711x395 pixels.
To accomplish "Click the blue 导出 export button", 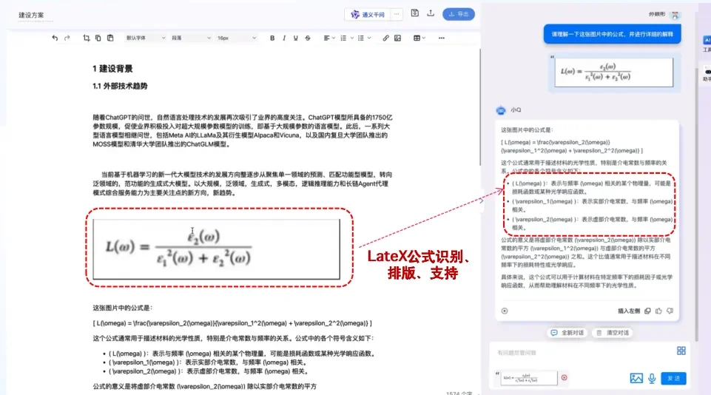I will (x=459, y=14).
